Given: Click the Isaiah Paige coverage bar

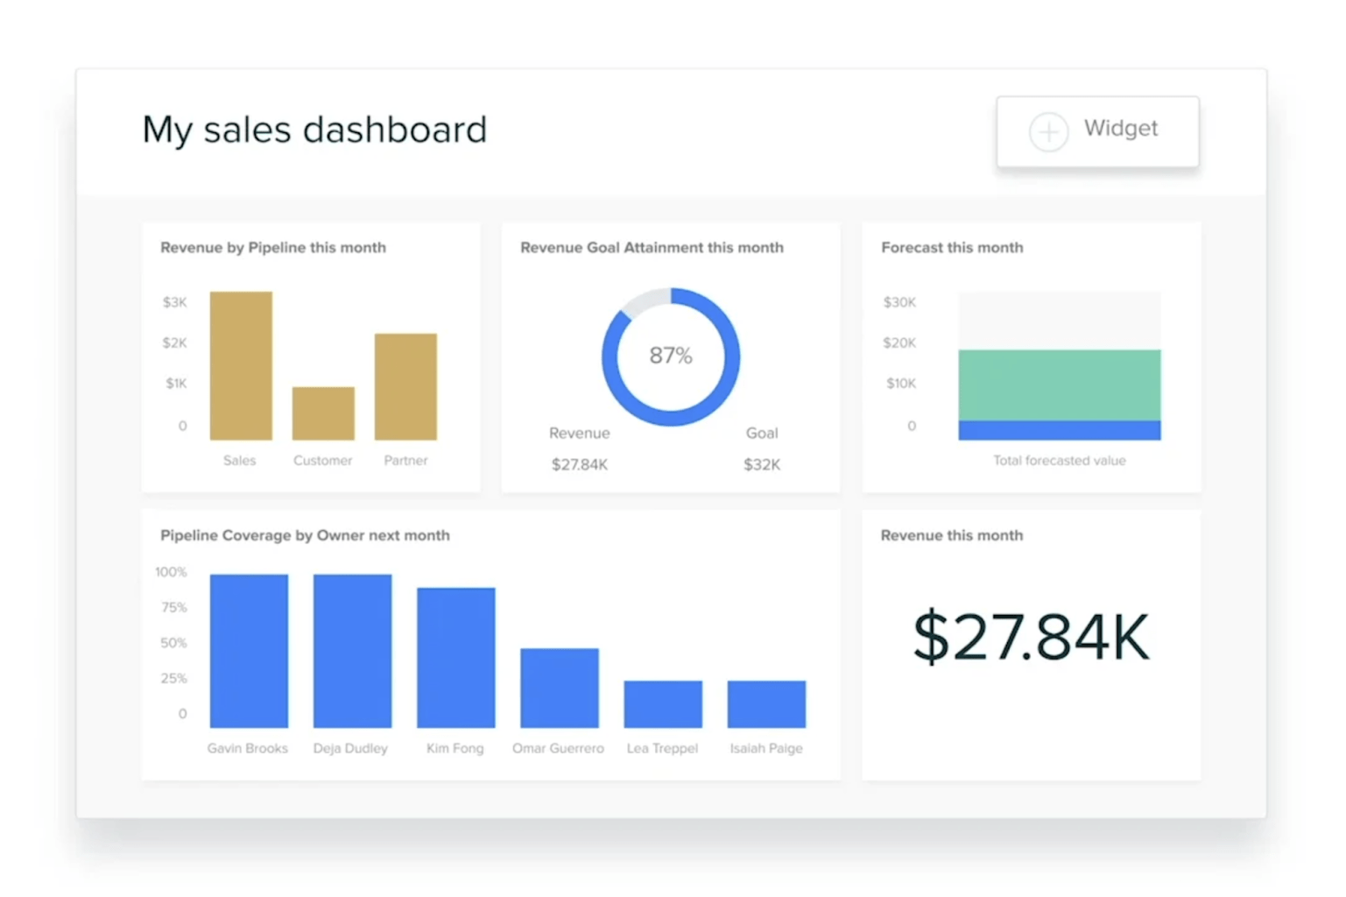Looking at the screenshot, I should pyautogui.click(x=765, y=703).
